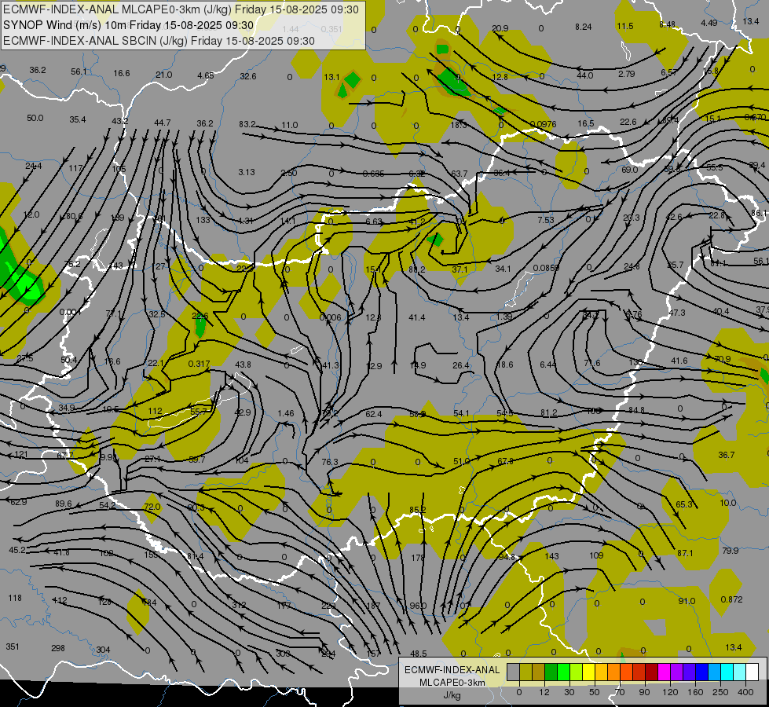The height and width of the screenshot is (707, 769).
Task: Click the legend tick label 70
Action: 620,692
